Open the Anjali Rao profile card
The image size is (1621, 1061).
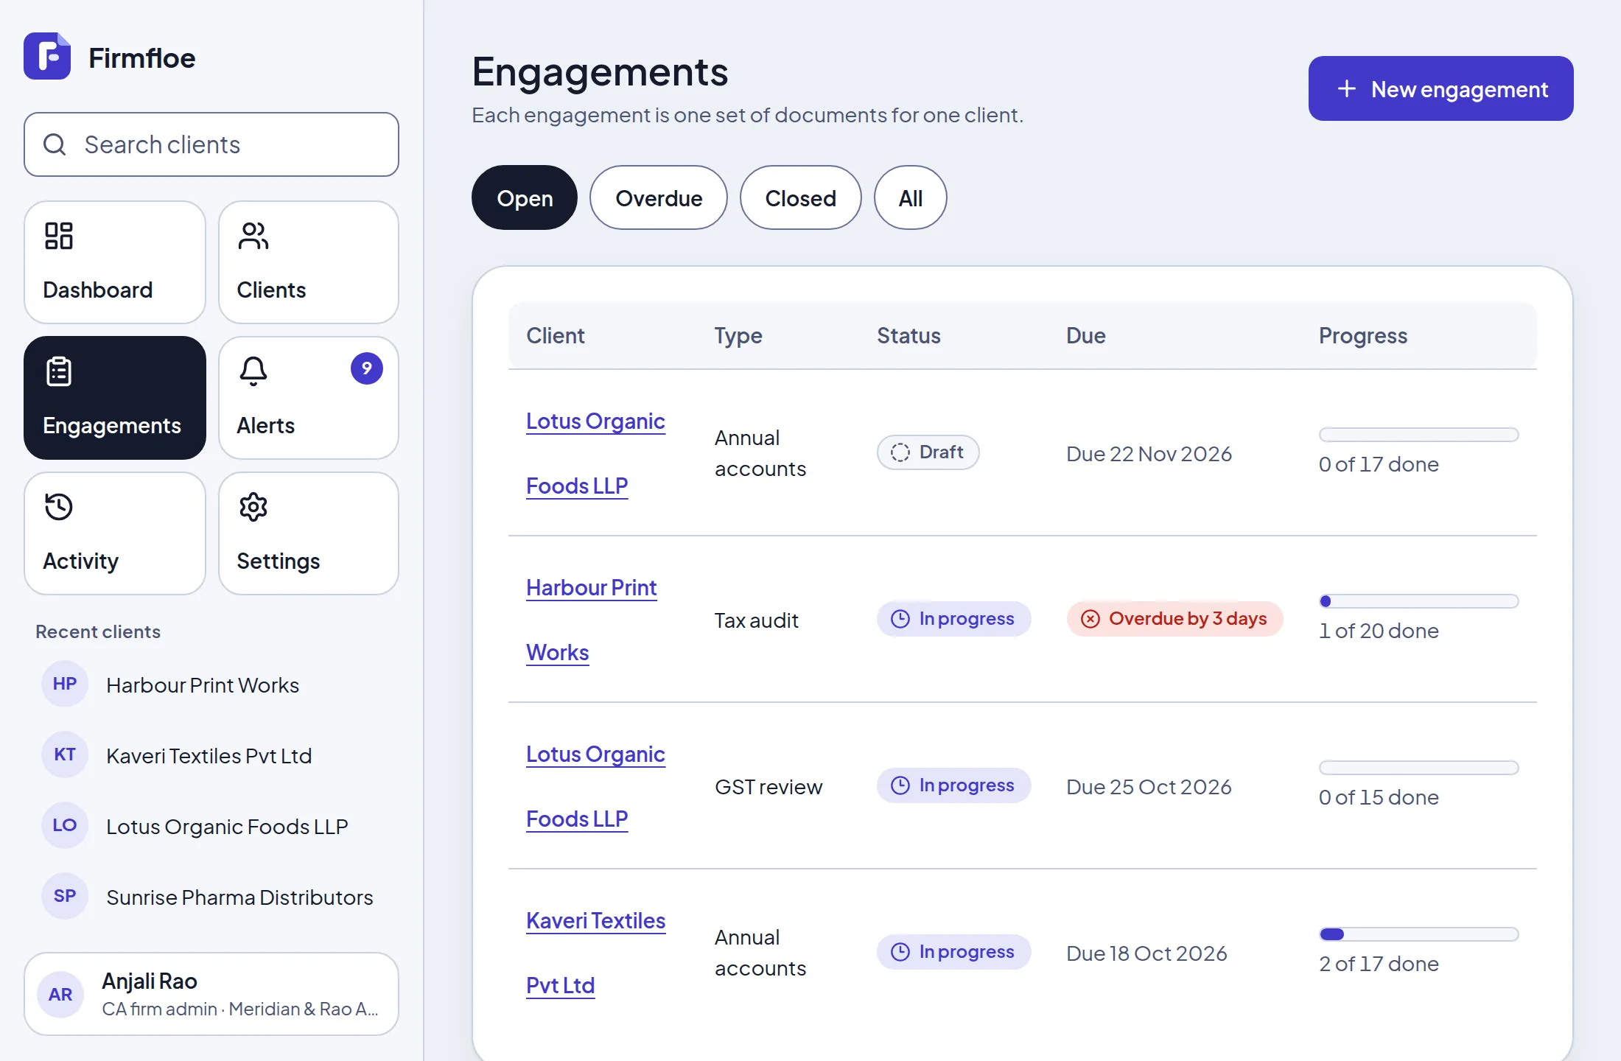click(x=211, y=994)
